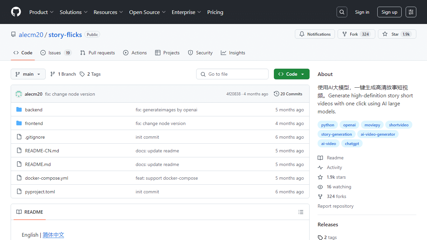The image size is (427, 240).
Task: Expand the Enterprise menu
Action: click(186, 12)
